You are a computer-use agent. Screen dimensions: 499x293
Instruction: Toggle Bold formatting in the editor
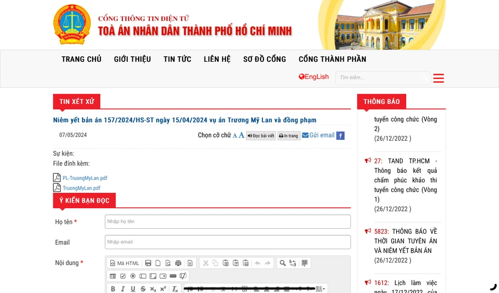point(113,289)
